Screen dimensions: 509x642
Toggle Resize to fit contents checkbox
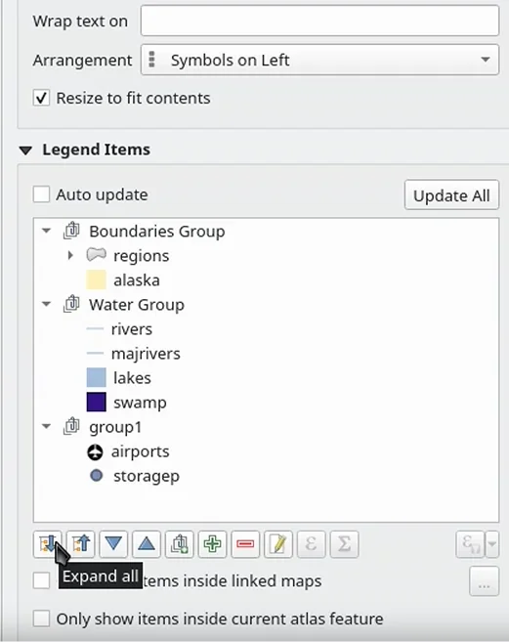point(41,99)
